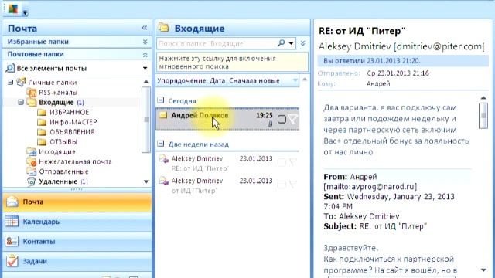Open the Нежелательная почта folder
The image size is (495, 278).
75,161
